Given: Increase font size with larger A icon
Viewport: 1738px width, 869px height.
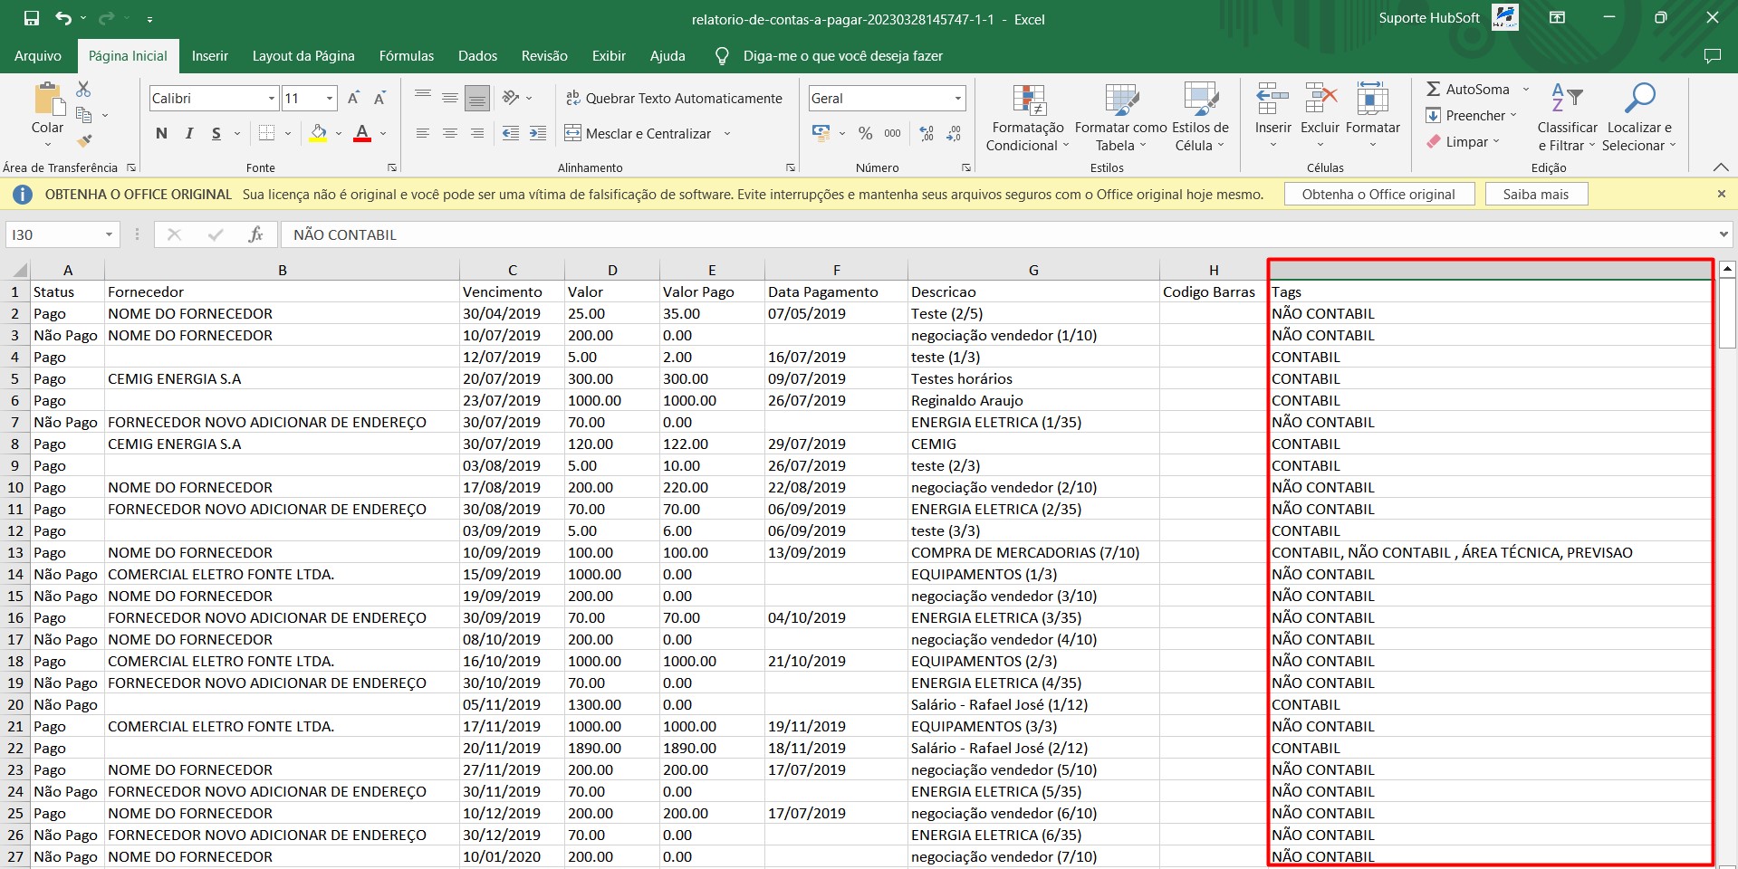Looking at the screenshot, I should 354,98.
